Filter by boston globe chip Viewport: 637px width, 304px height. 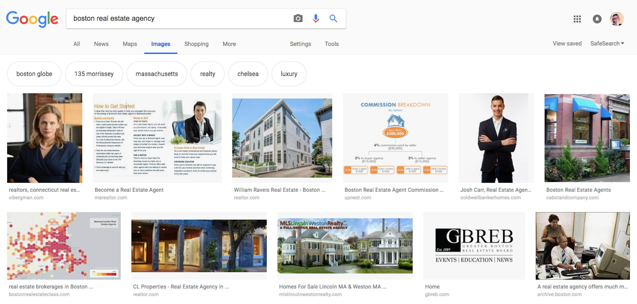pyautogui.click(x=34, y=74)
